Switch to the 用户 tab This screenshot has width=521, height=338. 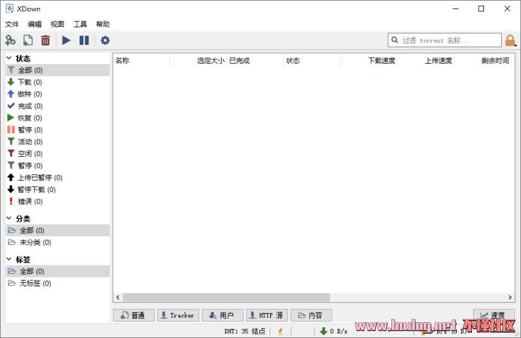(x=222, y=315)
